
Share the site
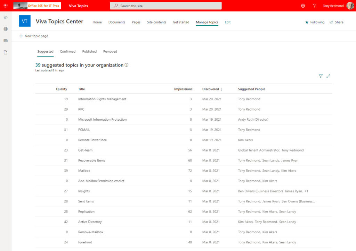click(337, 22)
